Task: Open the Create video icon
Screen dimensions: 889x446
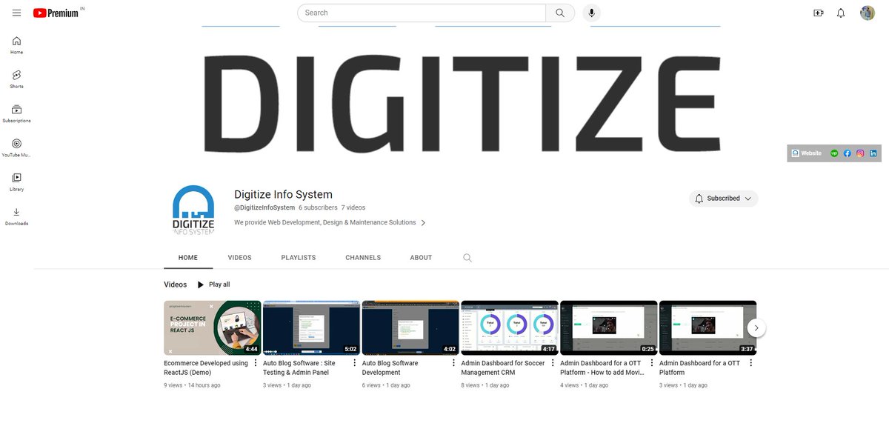Action: click(x=818, y=13)
